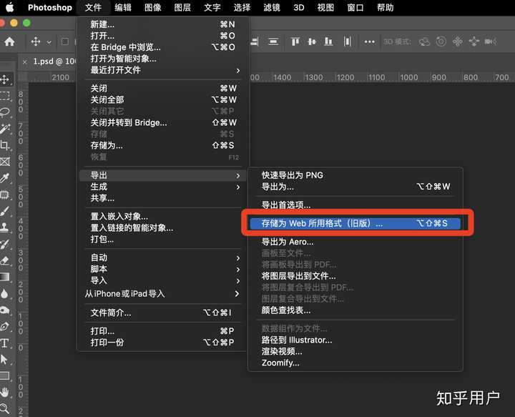This screenshot has width=515, height=417.
Task: Select the Magic Wand tool
Action: click(5, 129)
